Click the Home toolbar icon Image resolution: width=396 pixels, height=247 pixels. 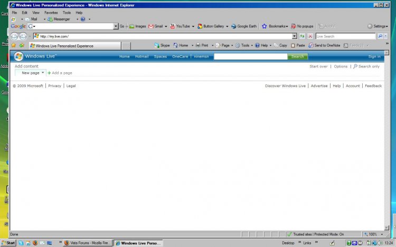point(181,45)
